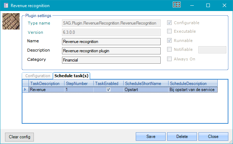Toggle the TaskEnabled checkbox for Revenue
The image size is (233, 144).
(x=109, y=90)
